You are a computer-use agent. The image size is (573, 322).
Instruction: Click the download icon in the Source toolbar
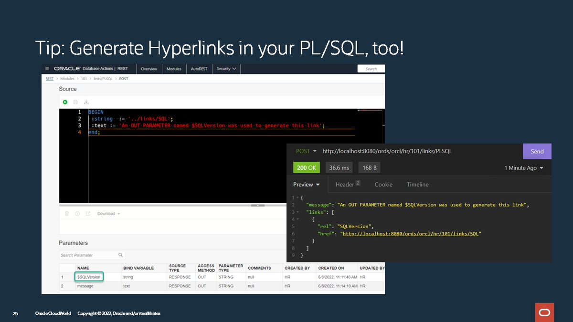(86, 102)
